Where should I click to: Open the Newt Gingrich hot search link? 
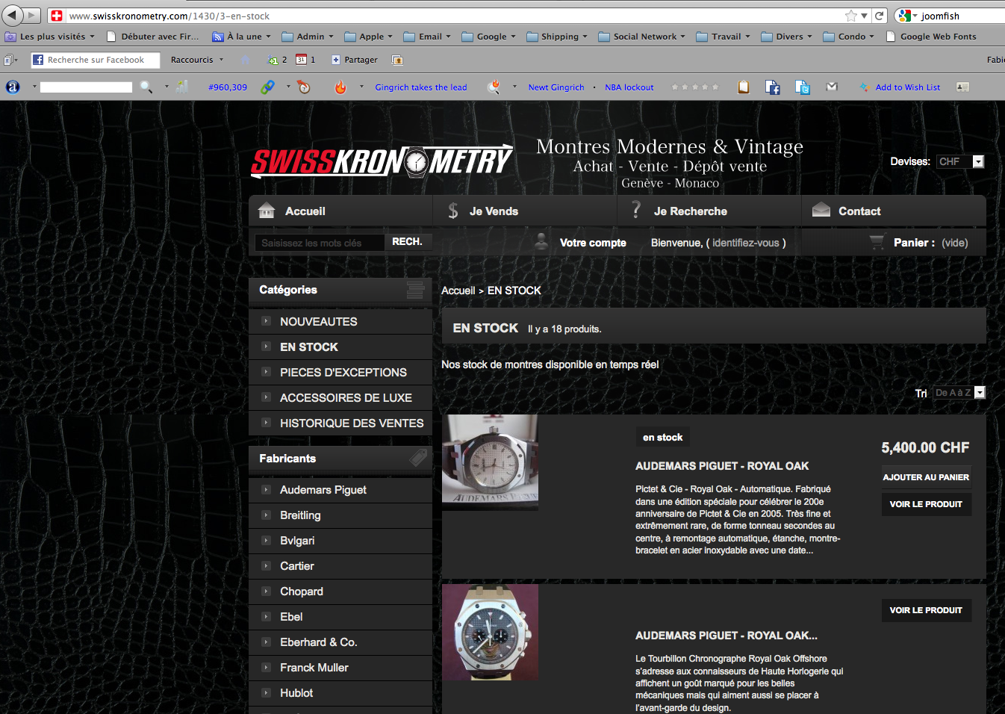coord(556,87)
